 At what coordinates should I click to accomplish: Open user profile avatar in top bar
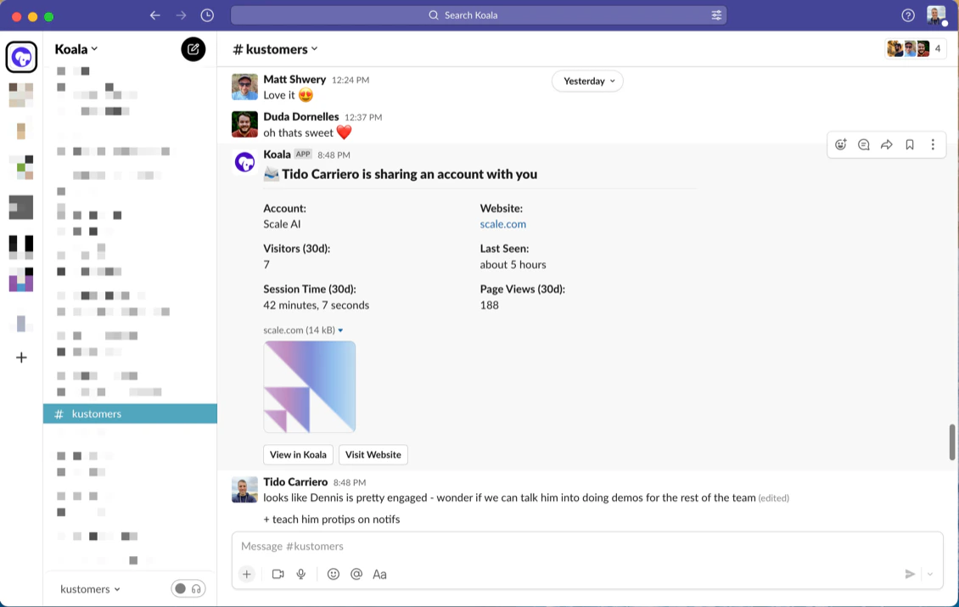936,15
